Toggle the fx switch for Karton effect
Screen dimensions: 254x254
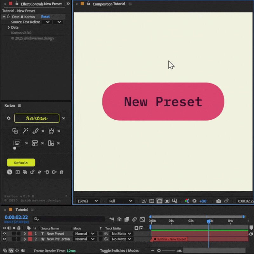[9, 17]
